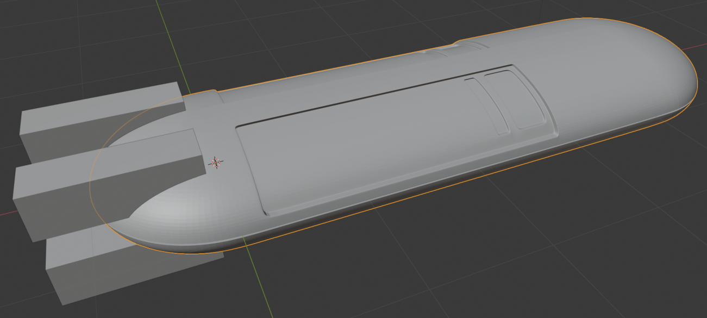Click the small square inset panel on the capsule
Viewport: 707px width, 318px height.
click(x=515, y=99)
